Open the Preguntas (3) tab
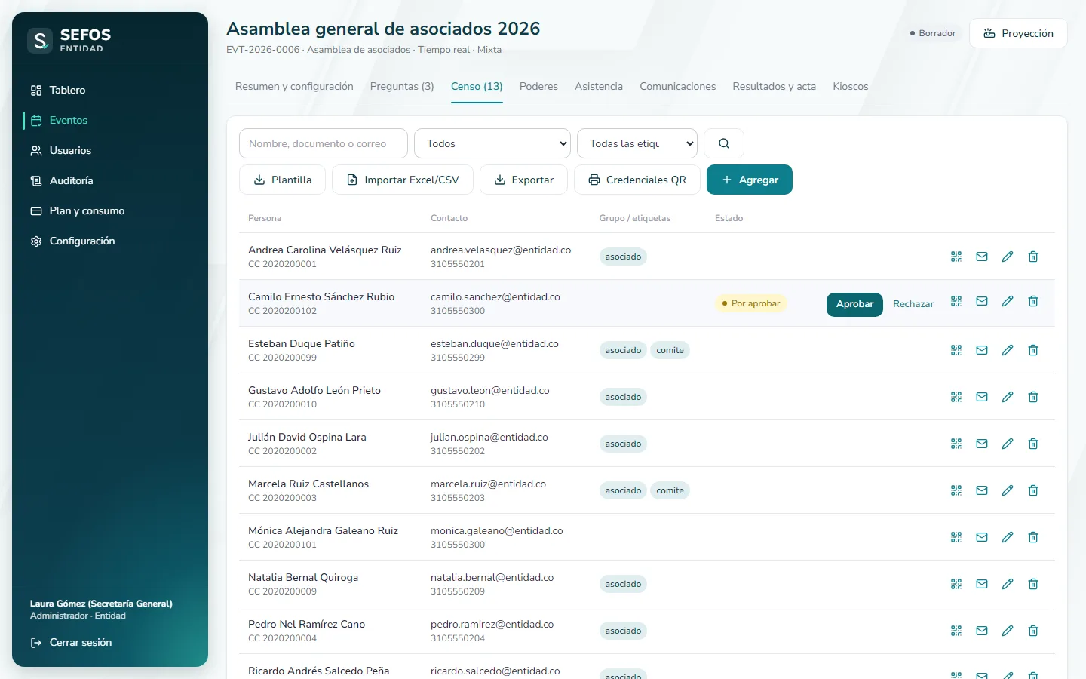The height and width of the screenshot is (679, 1086). (402, 87)
